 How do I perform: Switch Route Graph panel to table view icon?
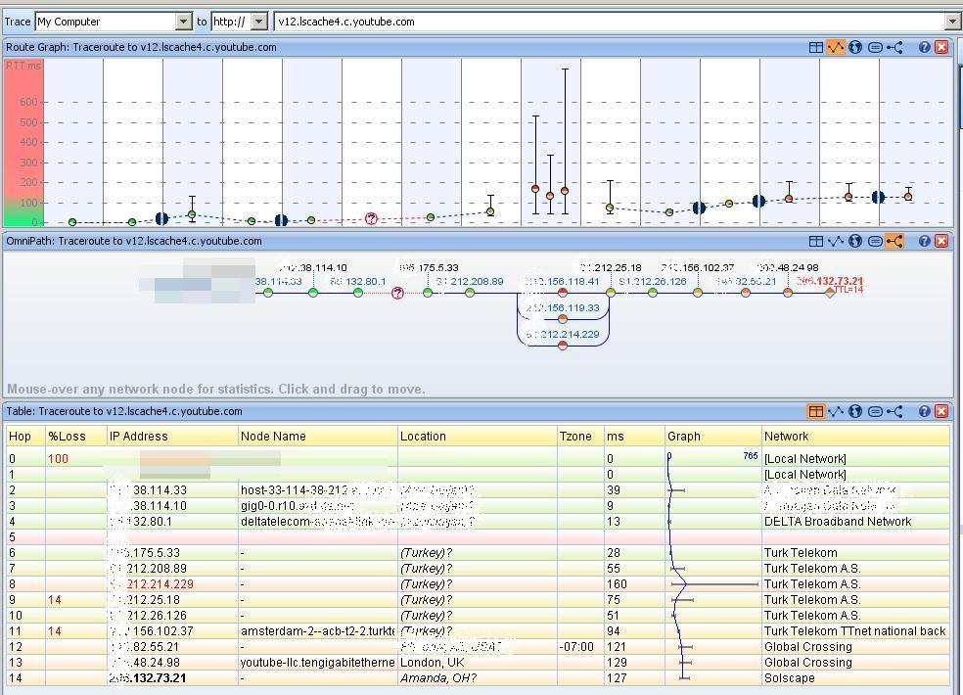815,47
